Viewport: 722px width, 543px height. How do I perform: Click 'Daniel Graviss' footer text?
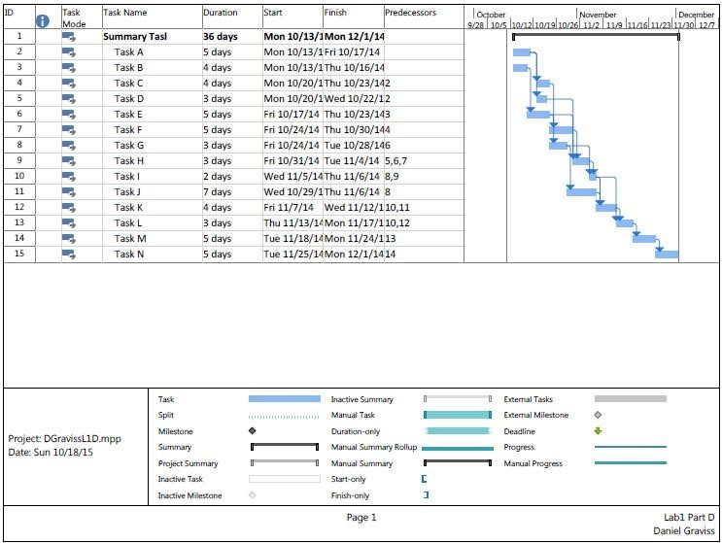click(x=684, y=531)
